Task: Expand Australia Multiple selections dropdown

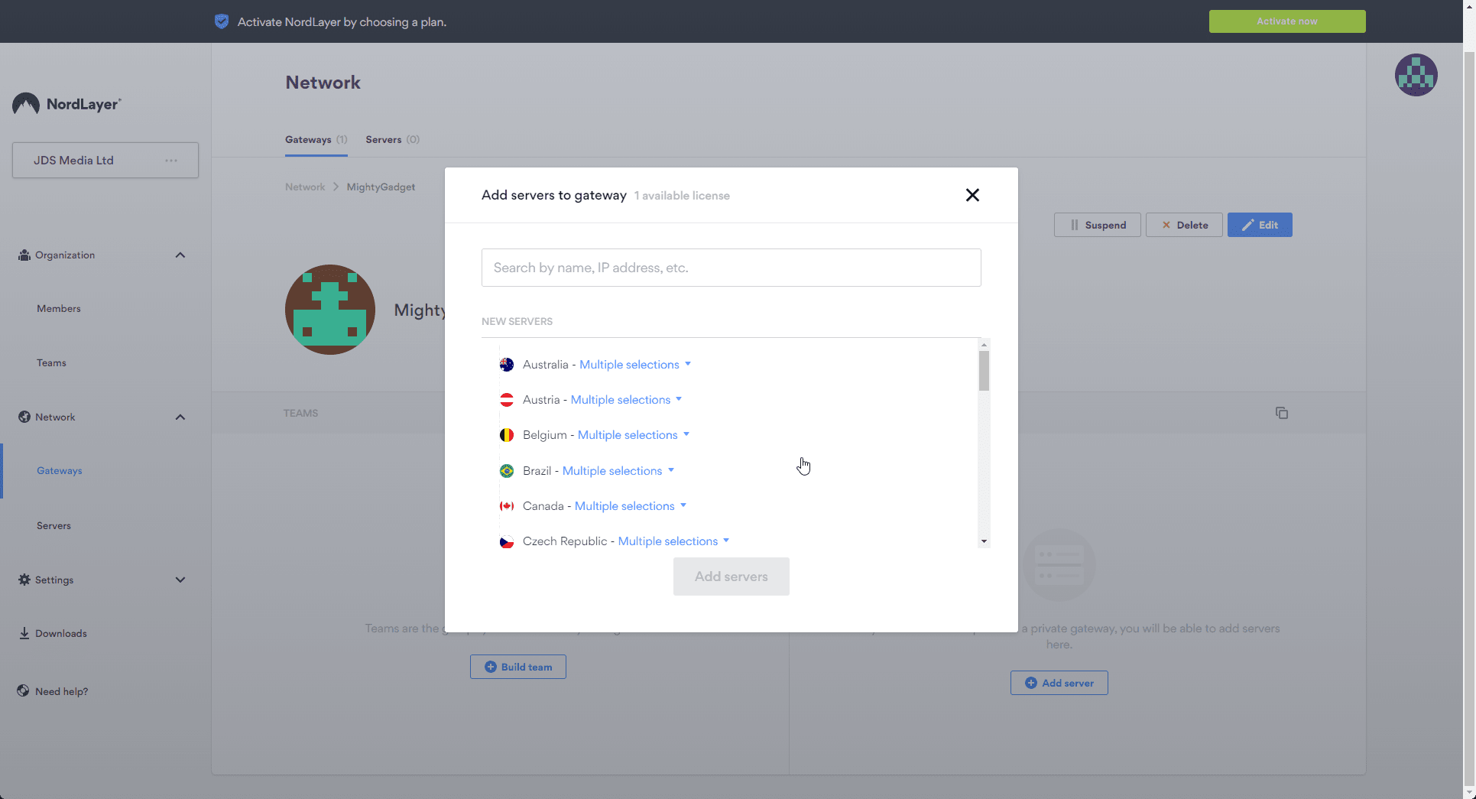Action: point(634,365)
